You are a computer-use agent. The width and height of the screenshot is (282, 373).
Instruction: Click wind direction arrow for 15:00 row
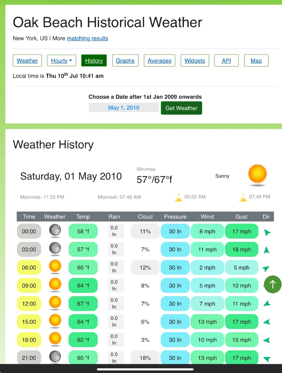[267, 322]
